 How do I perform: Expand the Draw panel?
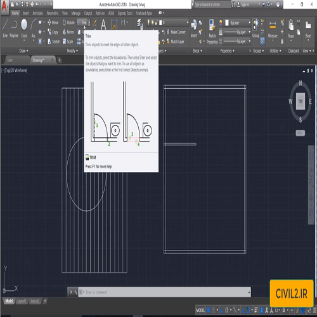[23, 51]
